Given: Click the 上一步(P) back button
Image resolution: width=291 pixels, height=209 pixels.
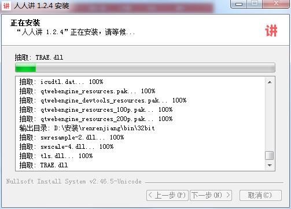Looking at the screenshot, I should pyautogui.click(x=167, y=195).
